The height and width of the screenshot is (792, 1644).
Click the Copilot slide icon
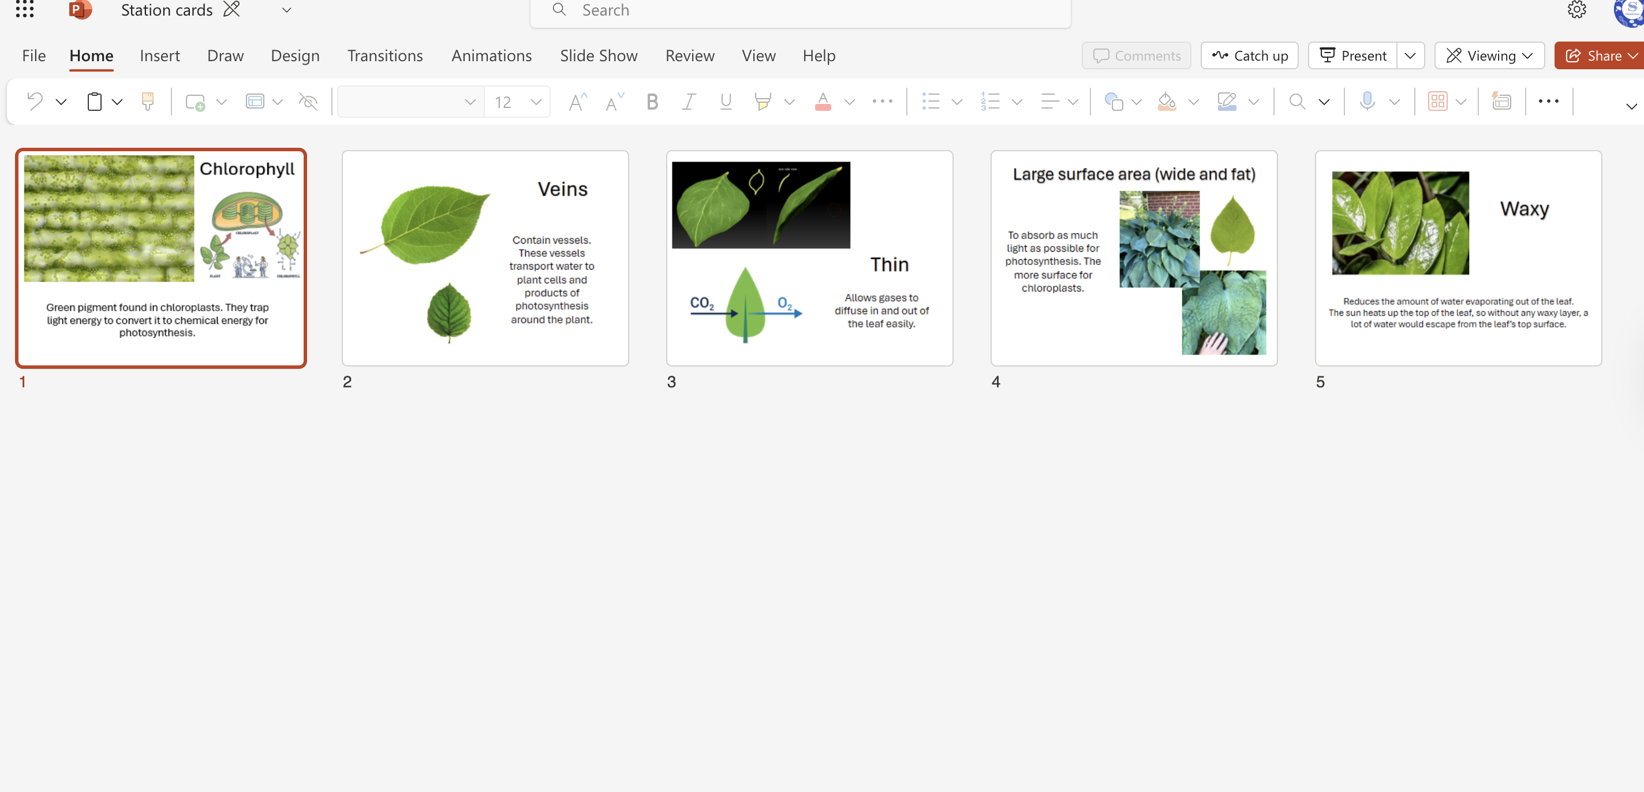tap(1501, 101)
